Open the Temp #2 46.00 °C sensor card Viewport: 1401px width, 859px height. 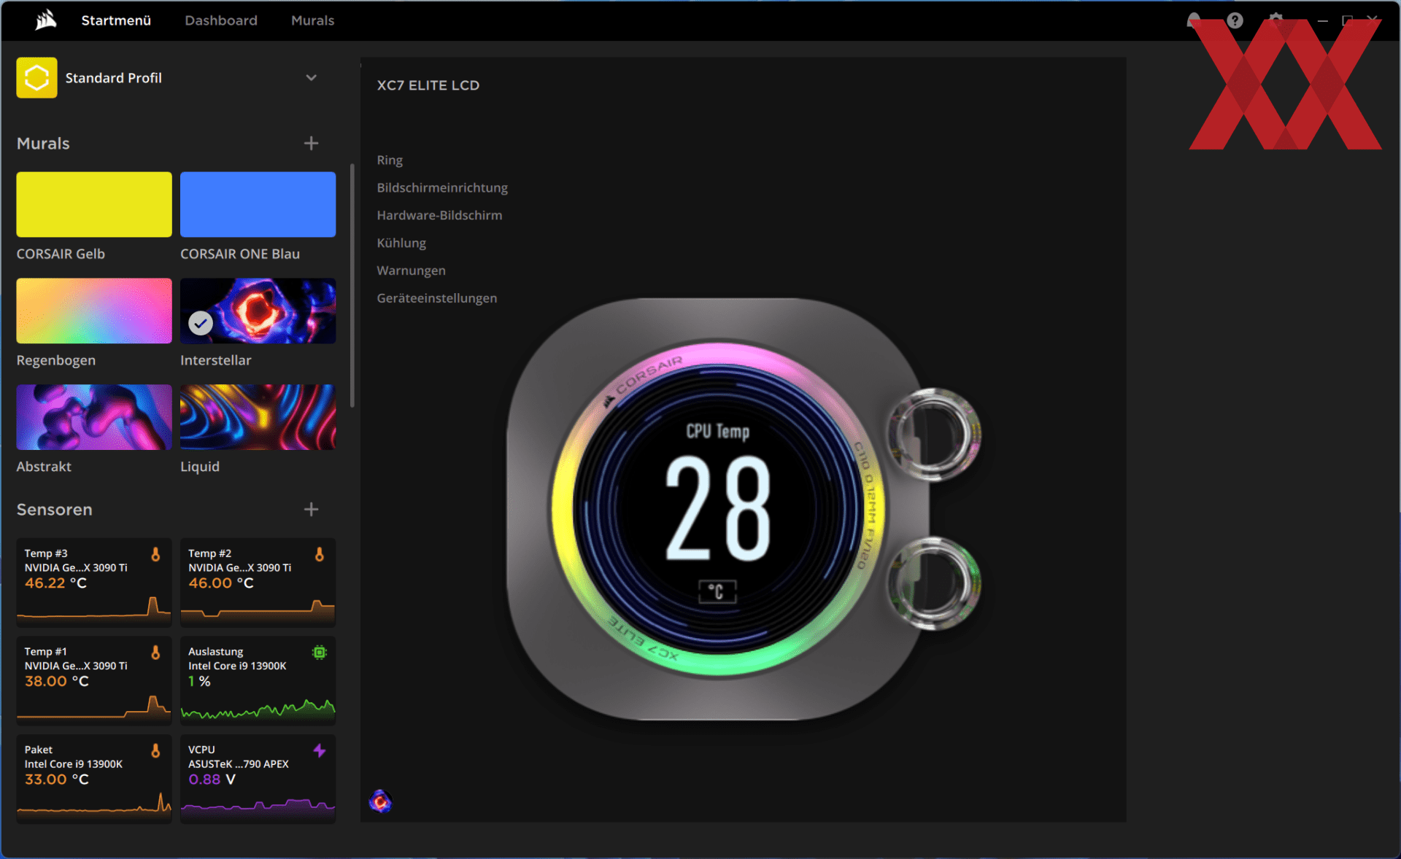pos(258,582)
